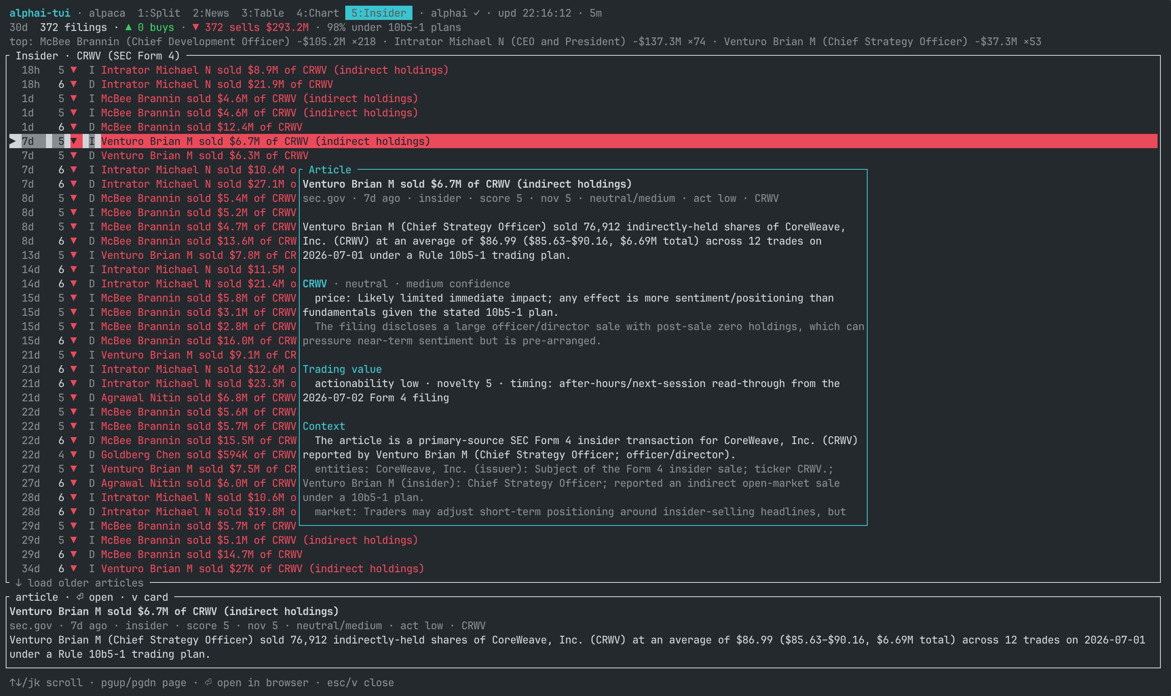Click 'esc/v close' footer hint
This screenshot has width=1171, height=696.
(x=360, y=683)
